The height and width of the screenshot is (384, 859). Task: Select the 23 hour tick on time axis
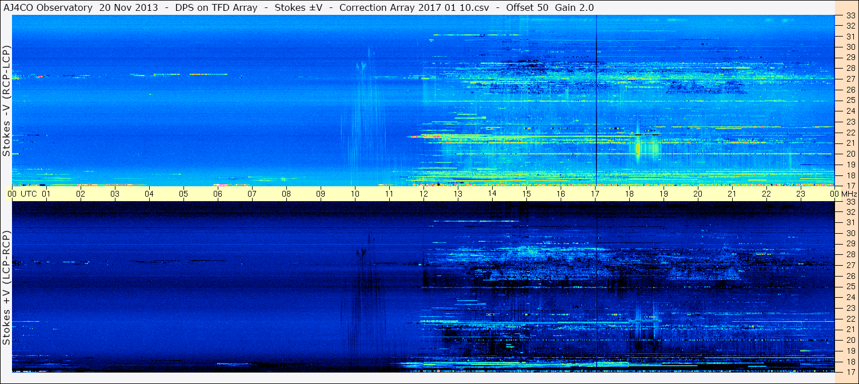801,194
